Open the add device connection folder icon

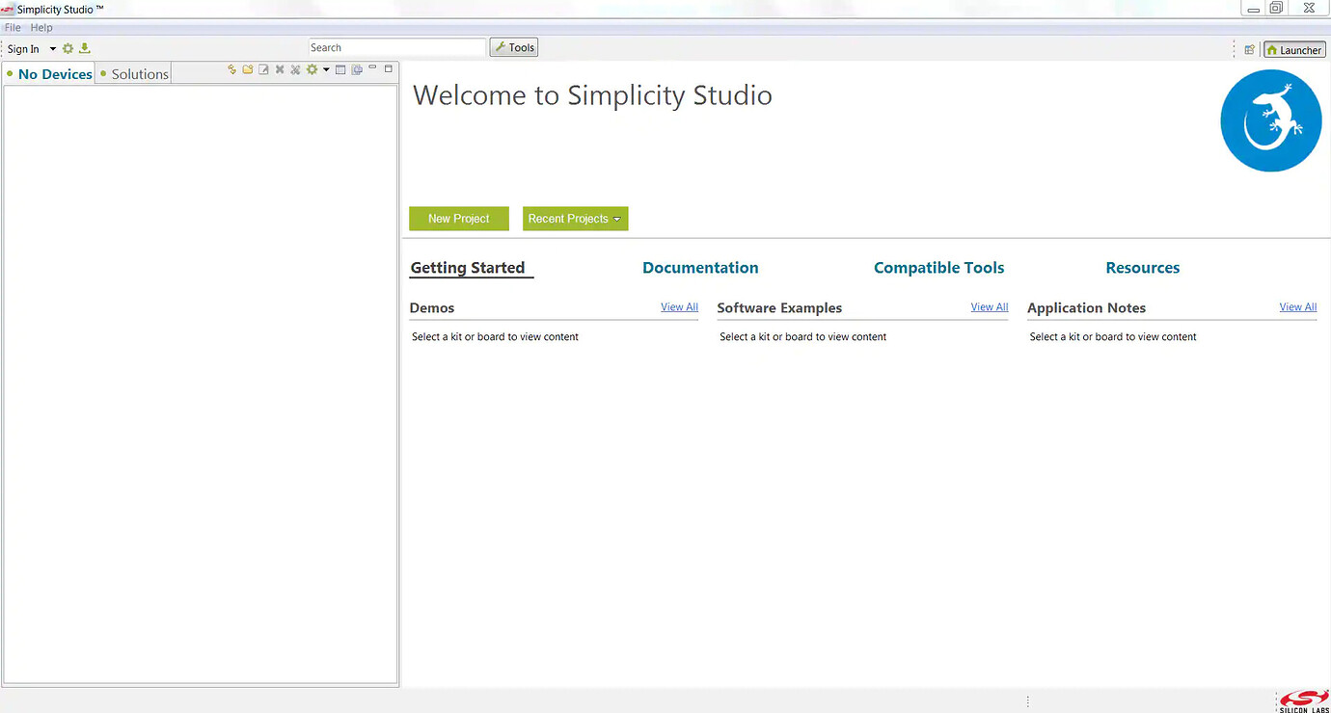248,68
